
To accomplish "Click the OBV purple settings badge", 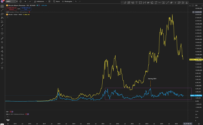I will pyautogui.click(x=12, y=112).
